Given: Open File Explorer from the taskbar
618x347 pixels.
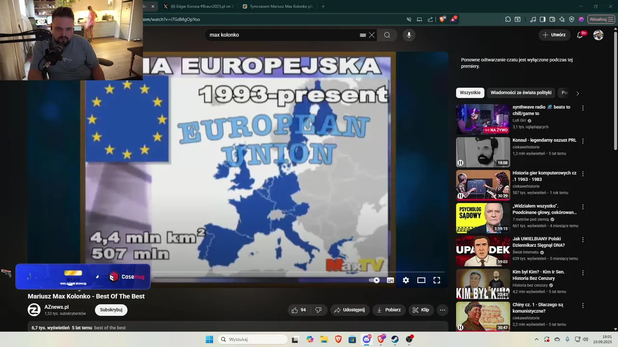Looking at the screenshot, I should pos(324,339).
